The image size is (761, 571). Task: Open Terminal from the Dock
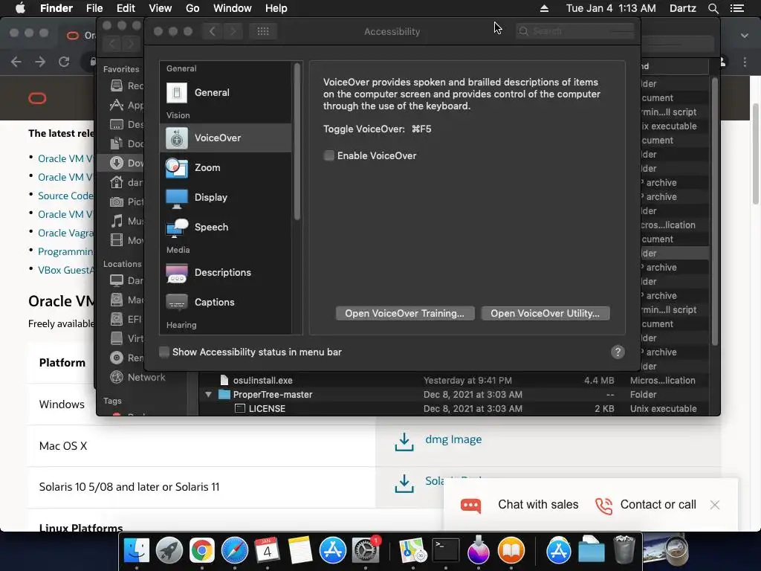(446, 551)
